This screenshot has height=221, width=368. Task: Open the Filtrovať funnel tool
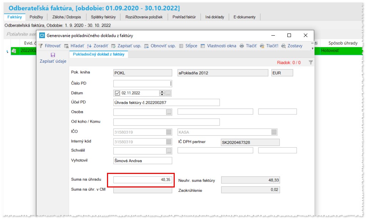click(x=41, y=46)
